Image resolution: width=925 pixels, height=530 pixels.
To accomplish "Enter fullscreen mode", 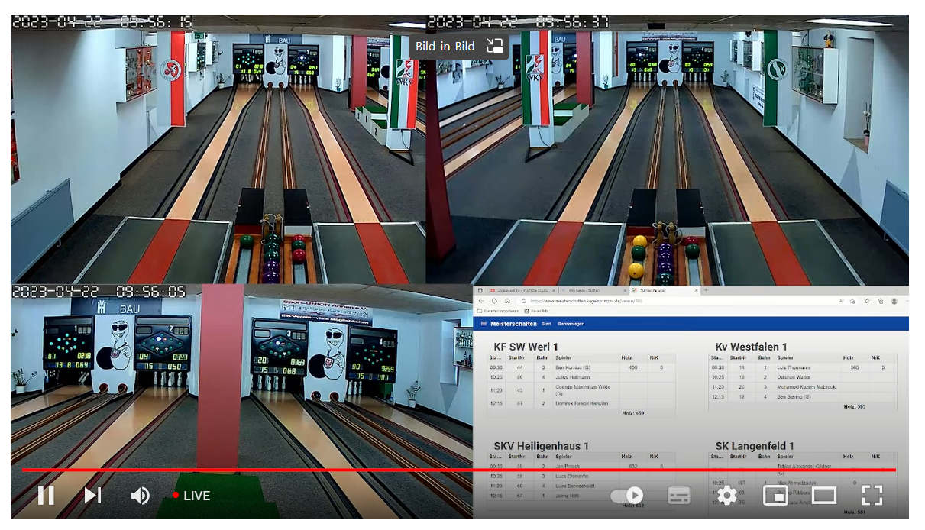I will tap(872, 496).
